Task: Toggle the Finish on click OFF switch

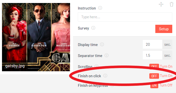Action: (154, 76)
